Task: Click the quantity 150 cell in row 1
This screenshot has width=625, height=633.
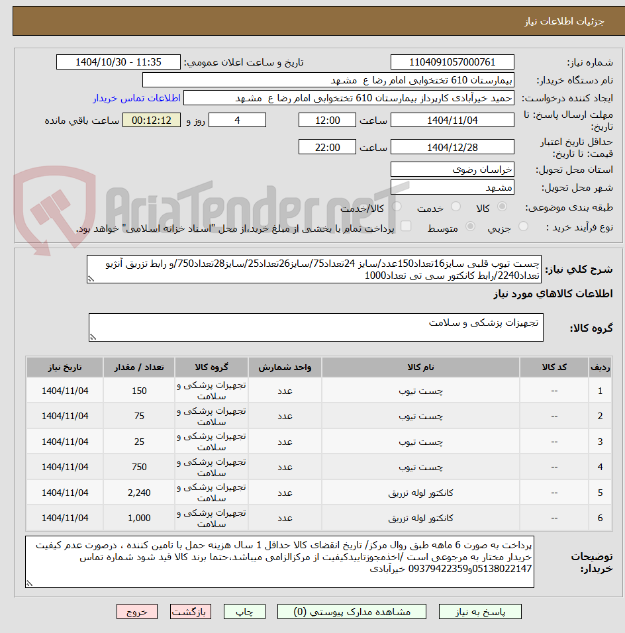Action: tap(139, 391)
